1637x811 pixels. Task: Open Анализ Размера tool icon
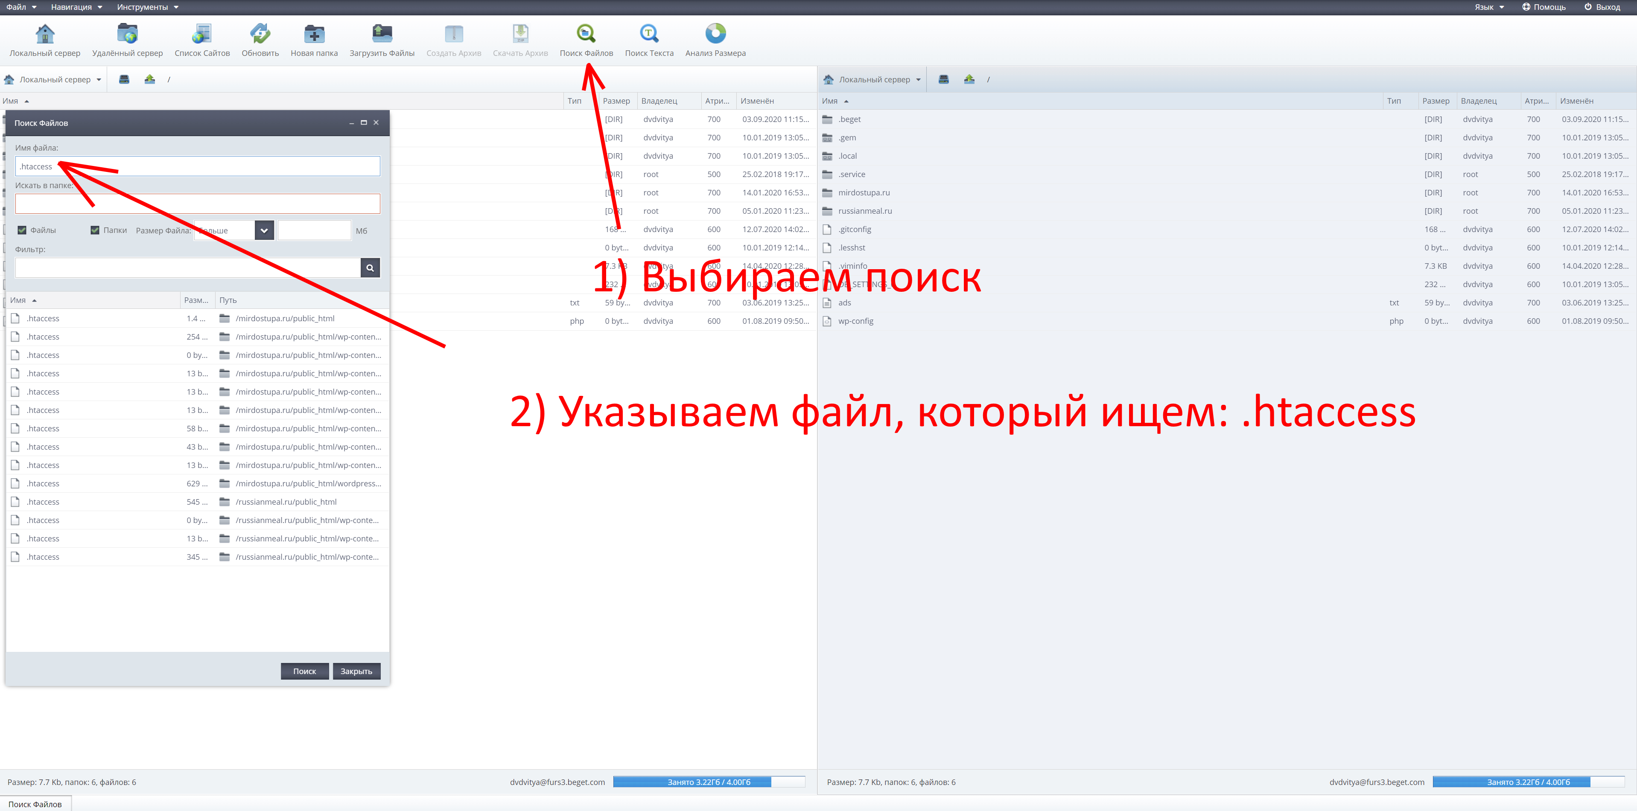pos(715,34)
